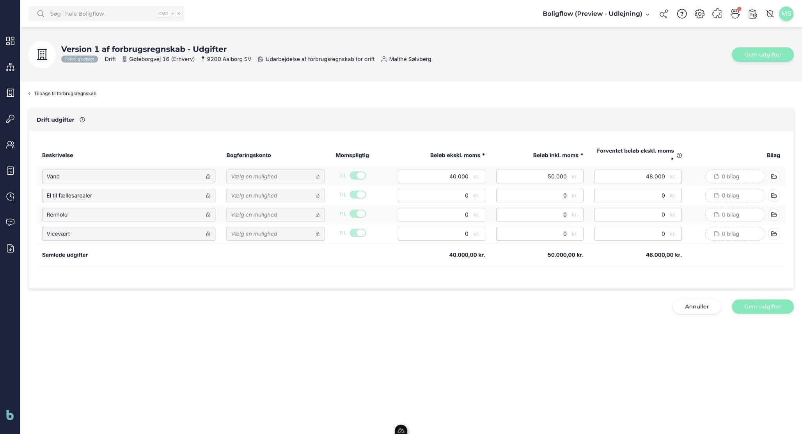Click the Annuller button
The image size is (802, 434).
697,306
